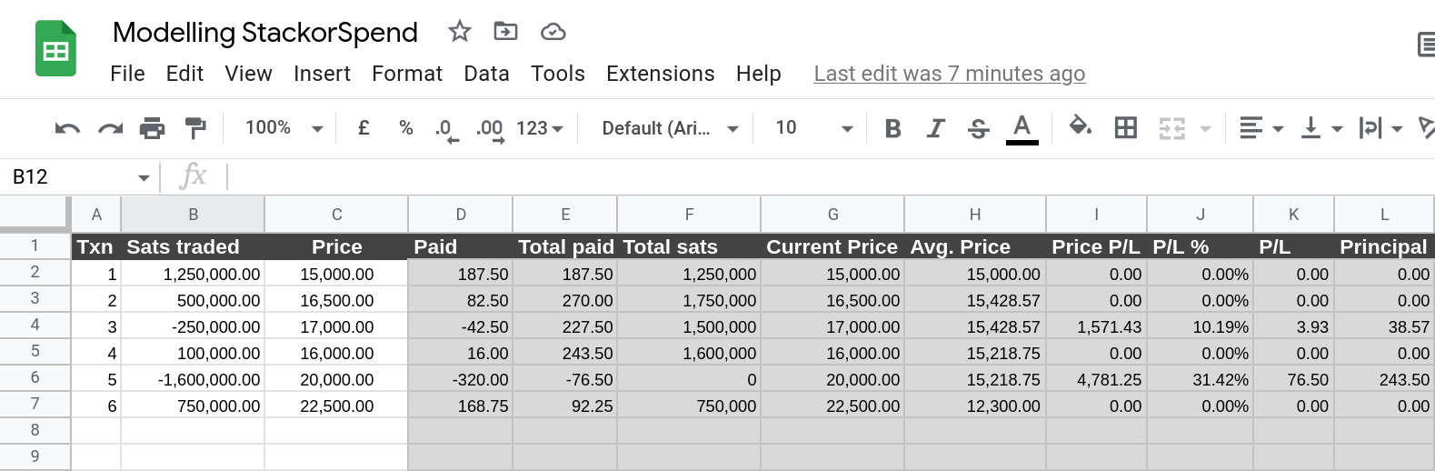Open the Google Sheets home icon
1435x471 pixels.
pyautogui.click(x=55, y=49)
